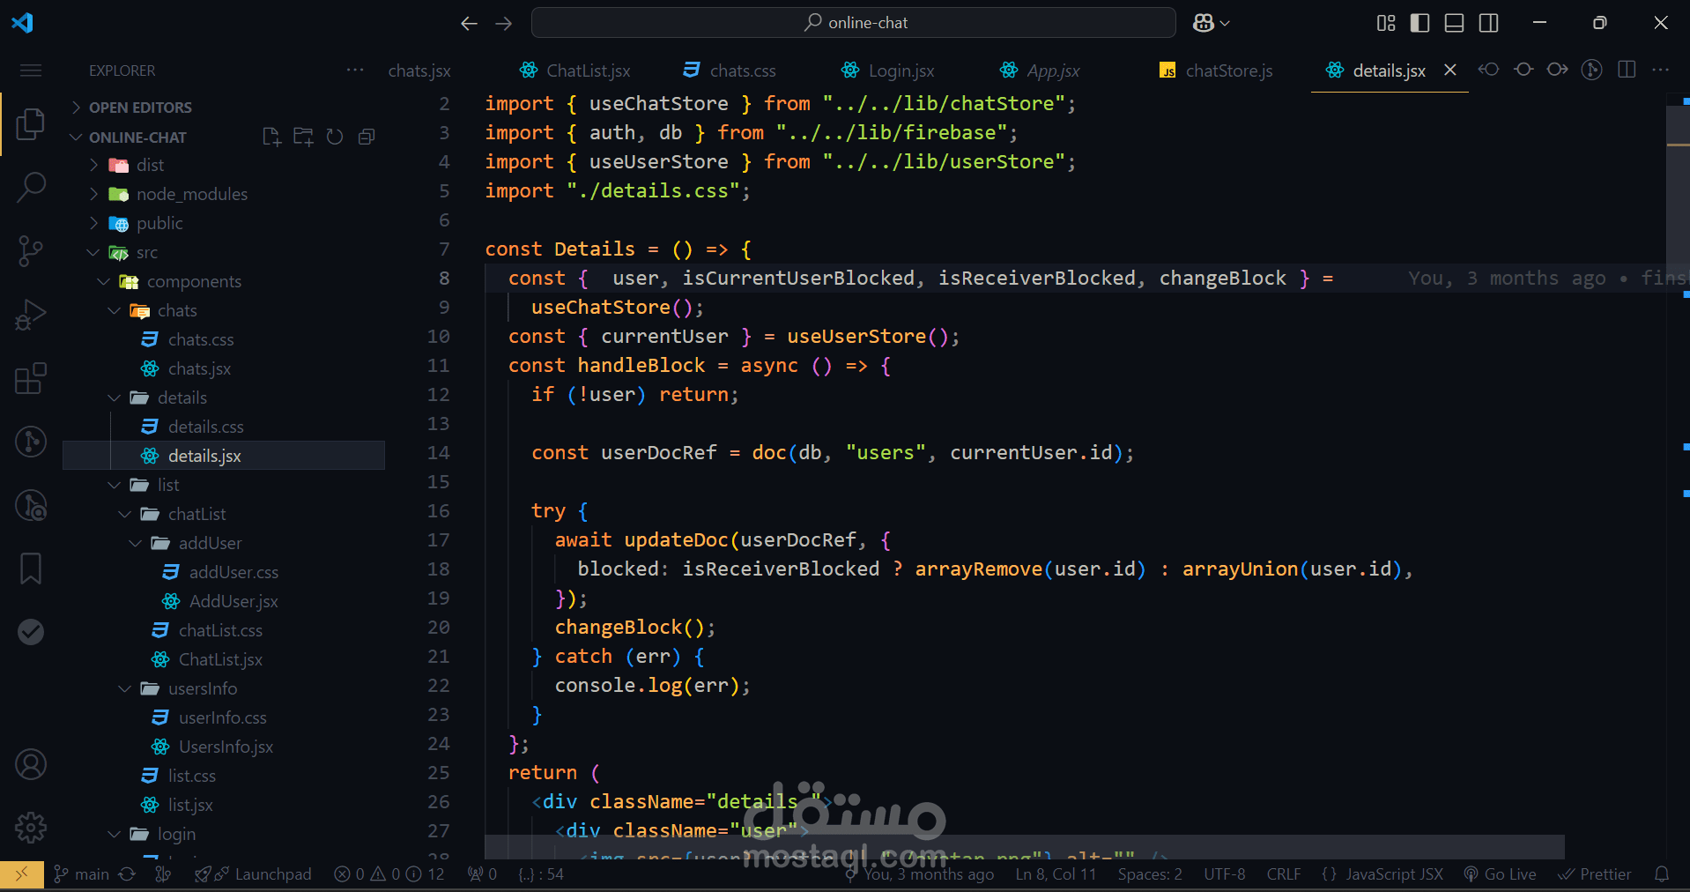Click the main branch indicator
The width and height of the screenshot is (1690, 892).
[x=82, y=874]
